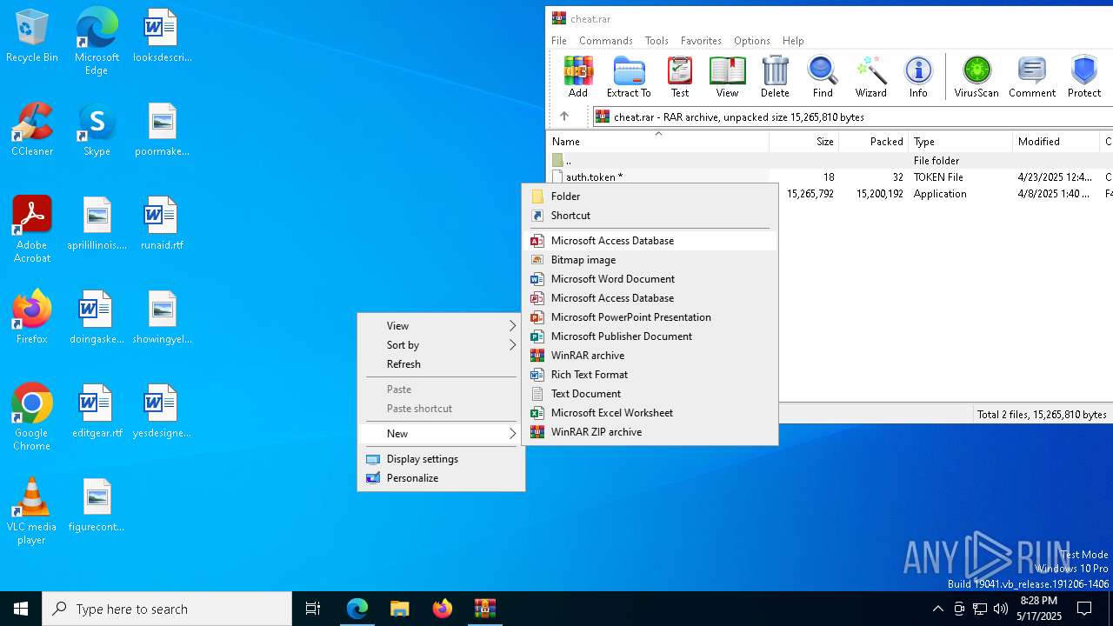The width and height of the screenshot is (1113, 626).
Task: Expand the View submenu in context menu
Action: point(441,326)
